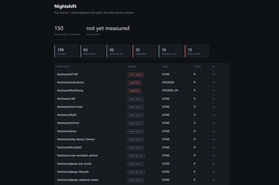The height and width of the screenshot is (185, 279).
Task: Select the INFRA_ERROR 15 status card
Action: [197, 51]
